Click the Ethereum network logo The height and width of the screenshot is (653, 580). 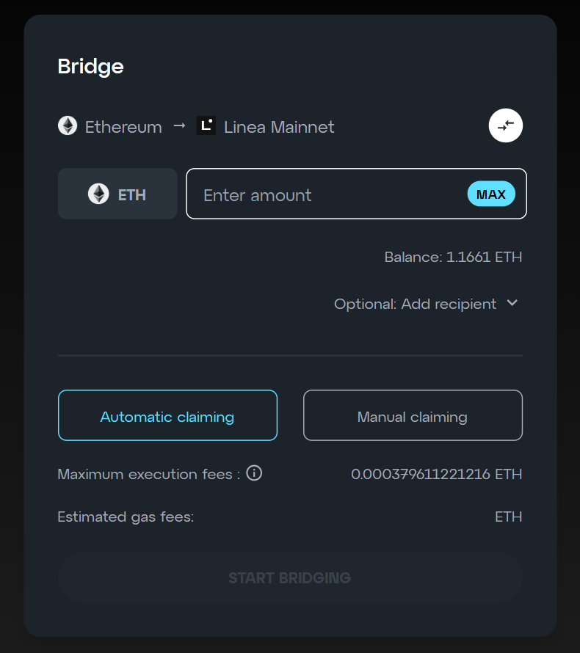(68, 125)
